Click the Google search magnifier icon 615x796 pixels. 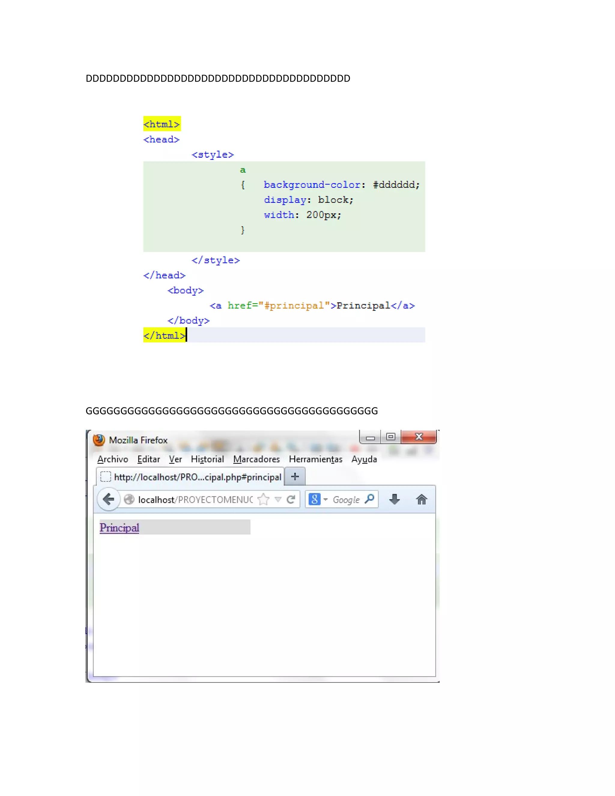[369, 499]
